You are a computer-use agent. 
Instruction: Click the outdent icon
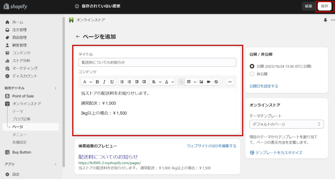pyautogui.click(x=137, y=82)
